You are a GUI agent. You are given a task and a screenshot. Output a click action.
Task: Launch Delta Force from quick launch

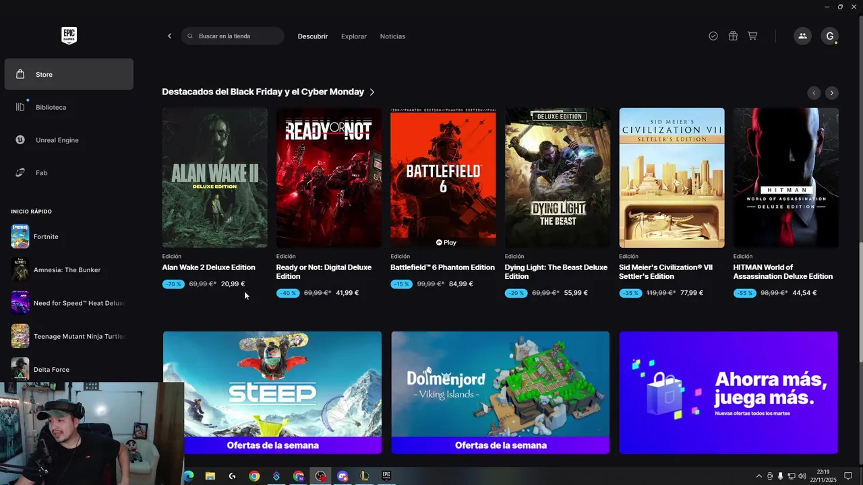(69, 369)
